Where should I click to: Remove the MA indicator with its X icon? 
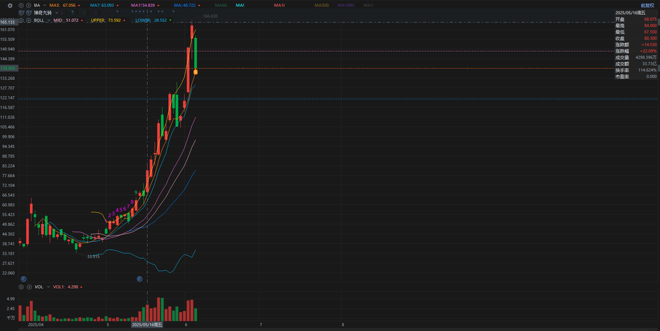click(x=28, y=5)
